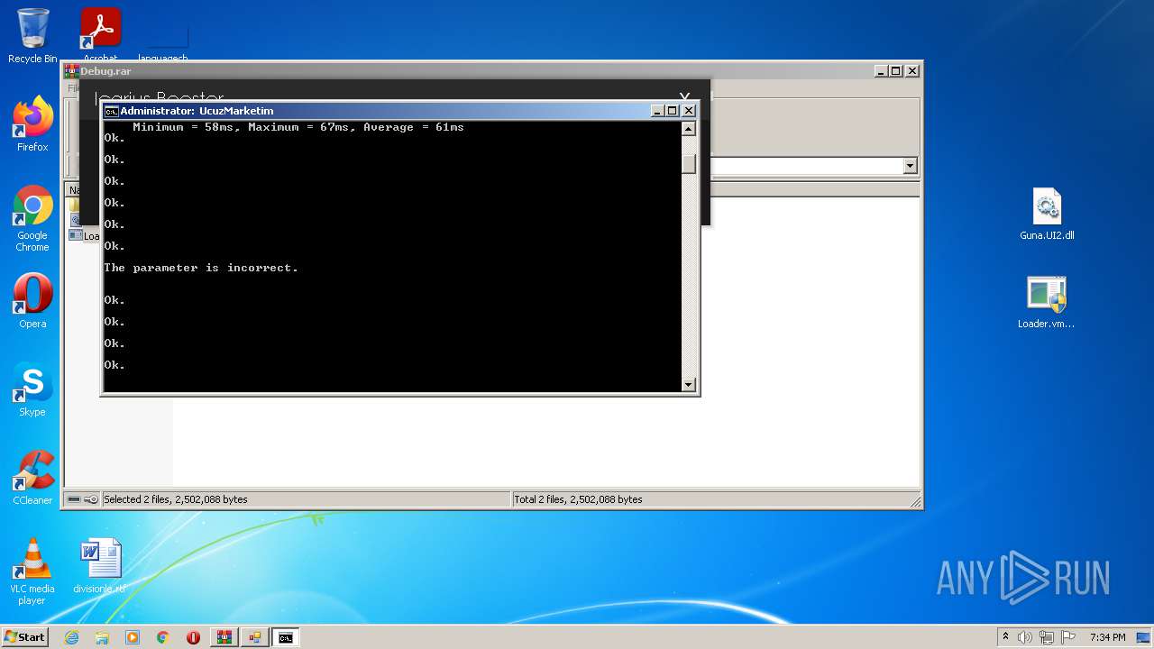The width and height of the screenshot is (1154, 649).
Task: Click the 'Total 2 files' status text
Action: [x=578, y=499]
